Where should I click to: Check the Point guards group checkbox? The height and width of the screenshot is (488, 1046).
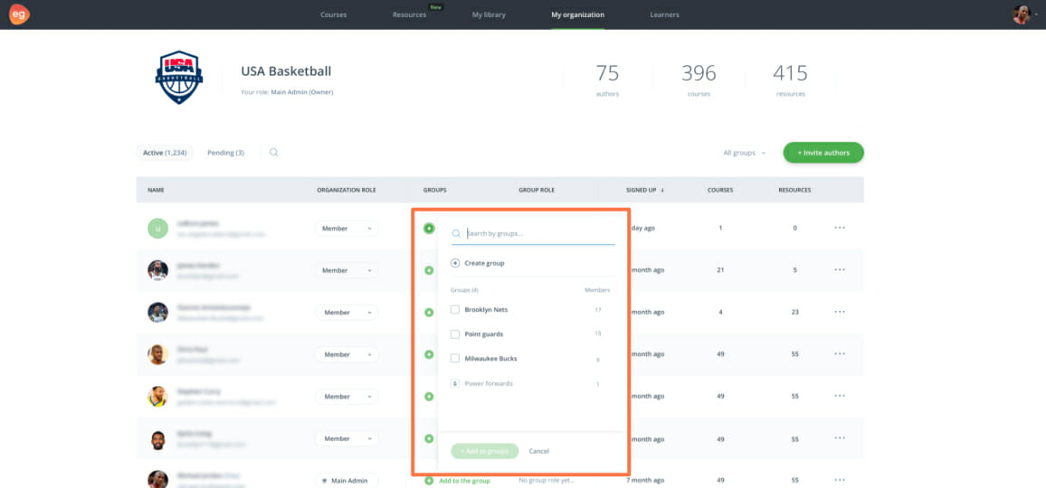coord(455,334)
